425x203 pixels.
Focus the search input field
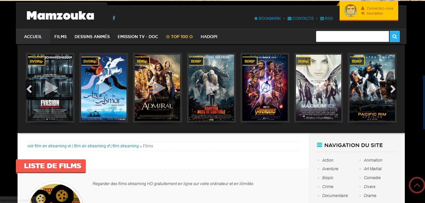click(353, 36)
